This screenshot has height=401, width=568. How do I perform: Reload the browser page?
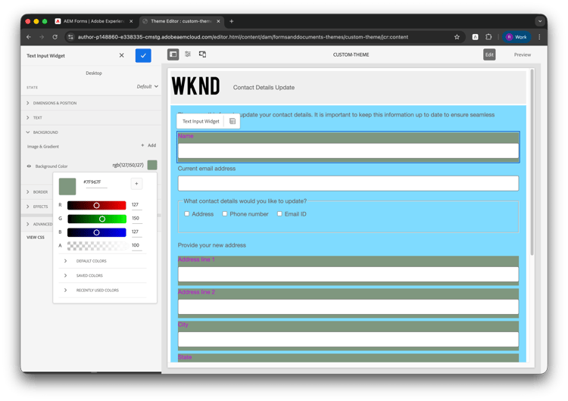coord(55,37)
